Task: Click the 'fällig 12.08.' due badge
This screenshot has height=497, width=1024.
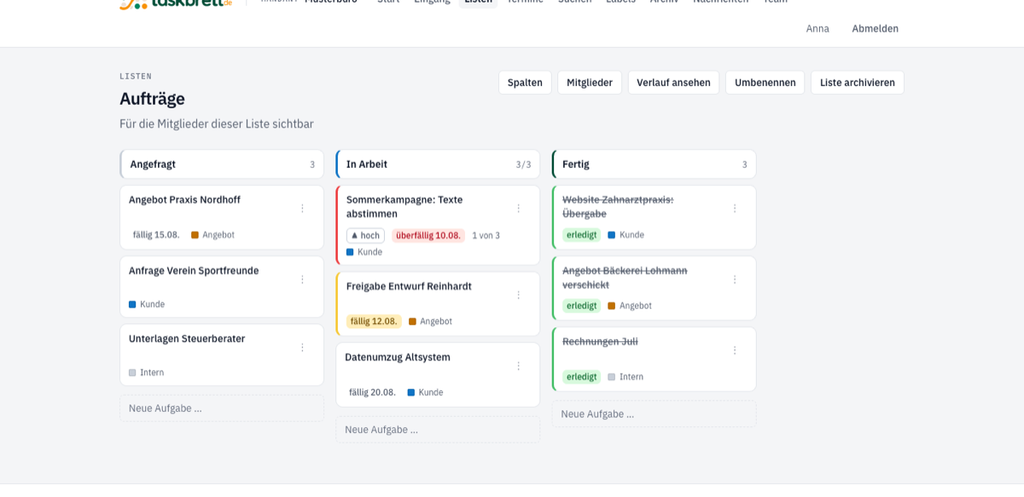Action: coord(374,321)
